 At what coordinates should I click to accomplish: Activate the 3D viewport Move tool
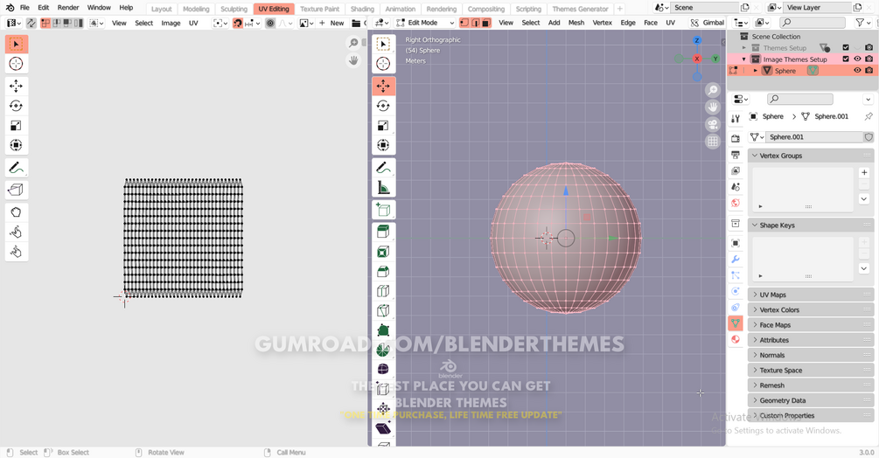point(383,87)
